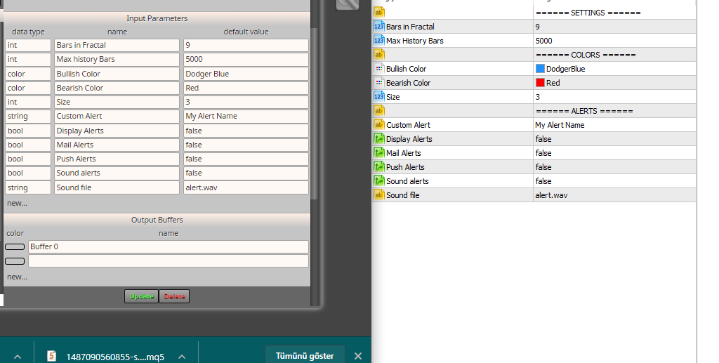Click Tümünü göster to show all downloads
This screenshot has height=363, width=719.
(x=305, y=356)
